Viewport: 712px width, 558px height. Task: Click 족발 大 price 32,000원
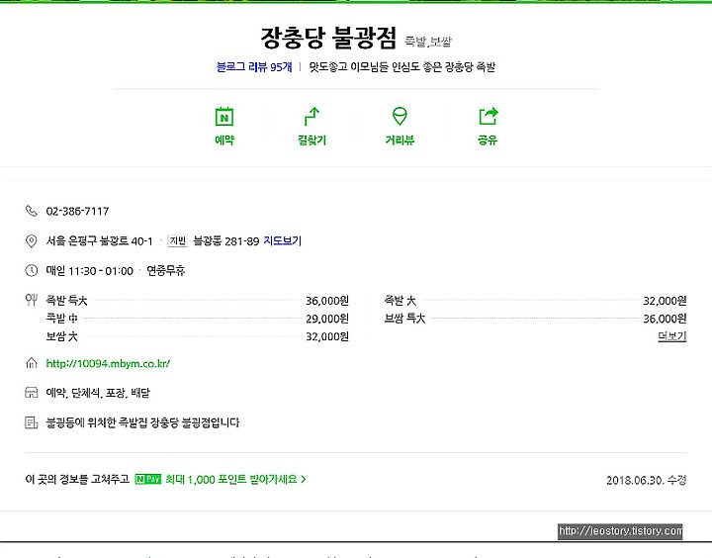tap(665, 301)
